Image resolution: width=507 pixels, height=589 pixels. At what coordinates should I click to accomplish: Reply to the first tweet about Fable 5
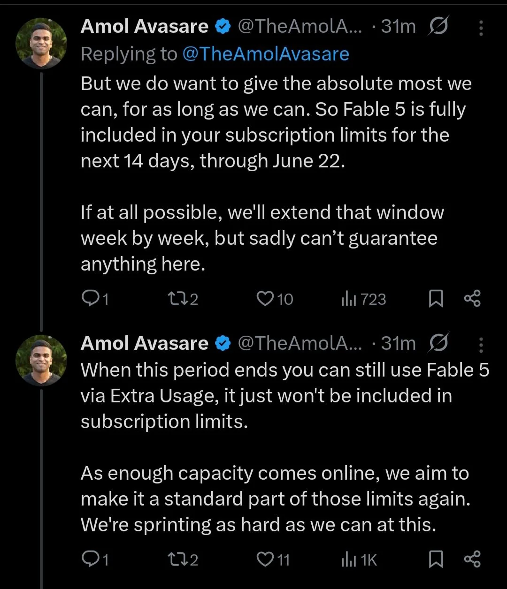(x=95, y=299)
